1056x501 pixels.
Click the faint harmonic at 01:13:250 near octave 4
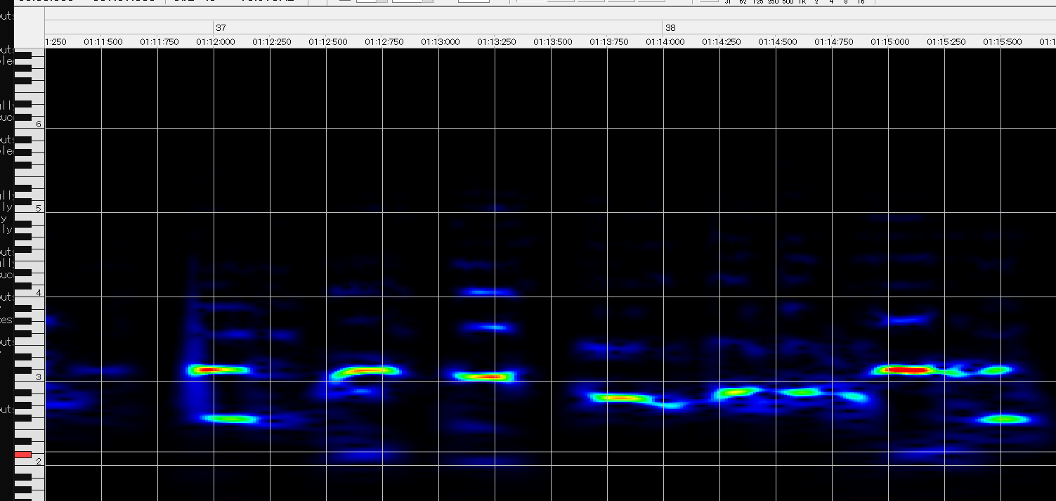coord(486,292)
